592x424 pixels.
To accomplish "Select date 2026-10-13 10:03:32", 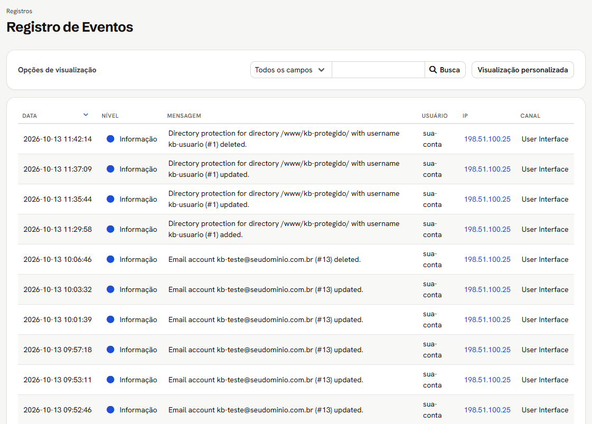I will click(x=58, y=289).
